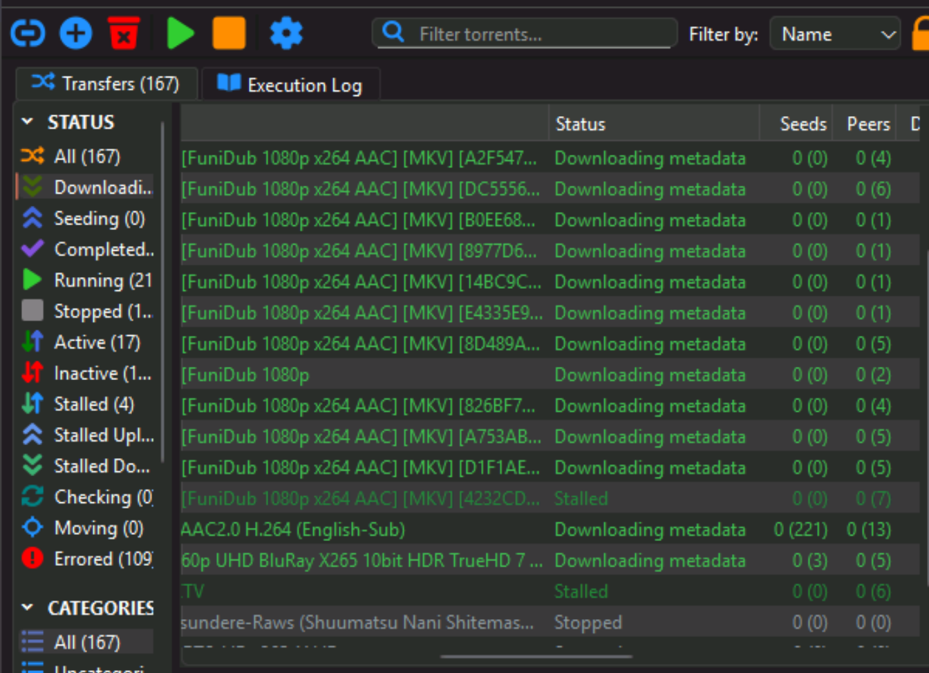Collapse the CATEGORIES section
The height and width of the screenshot is (673, 929).
[x=28, y=608]
